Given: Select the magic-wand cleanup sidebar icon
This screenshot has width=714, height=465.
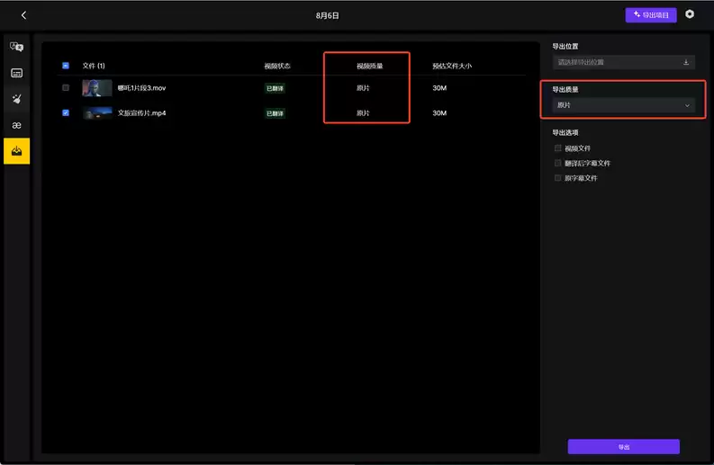Looking at the screenshot, I should click(x=16, y=99).
